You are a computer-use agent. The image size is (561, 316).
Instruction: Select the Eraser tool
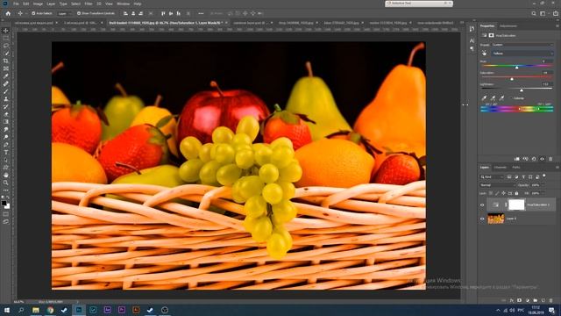(x=6, y=114)
